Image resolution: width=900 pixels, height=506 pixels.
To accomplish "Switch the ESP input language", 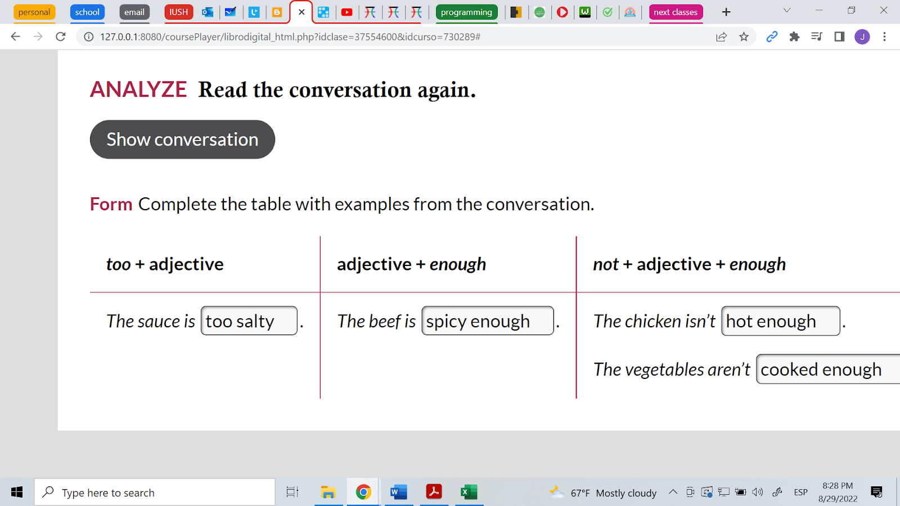I will [801, 493].
